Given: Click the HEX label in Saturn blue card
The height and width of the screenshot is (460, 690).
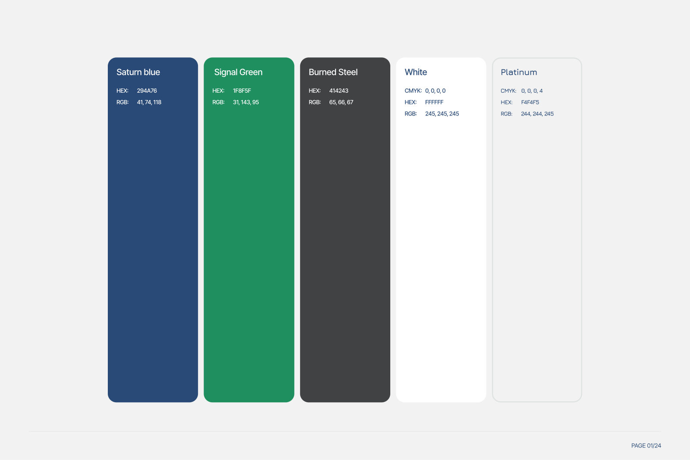Looking at the screenshot, I should click(x=122, y=91).
